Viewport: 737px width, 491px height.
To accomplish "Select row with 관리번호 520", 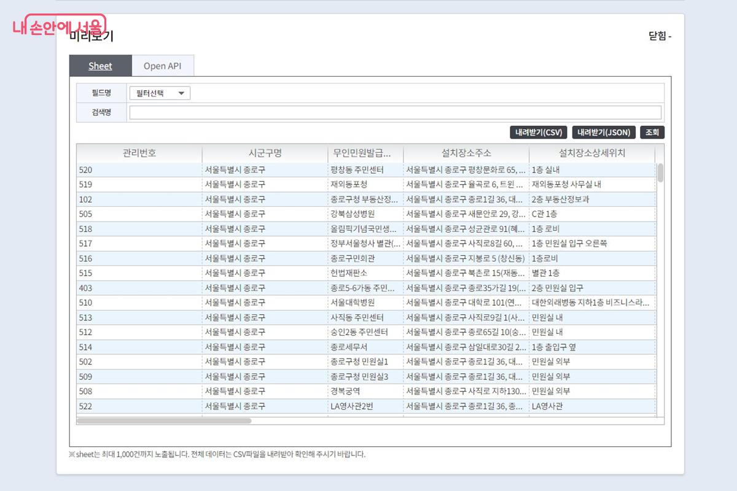I will click(139, 170).
